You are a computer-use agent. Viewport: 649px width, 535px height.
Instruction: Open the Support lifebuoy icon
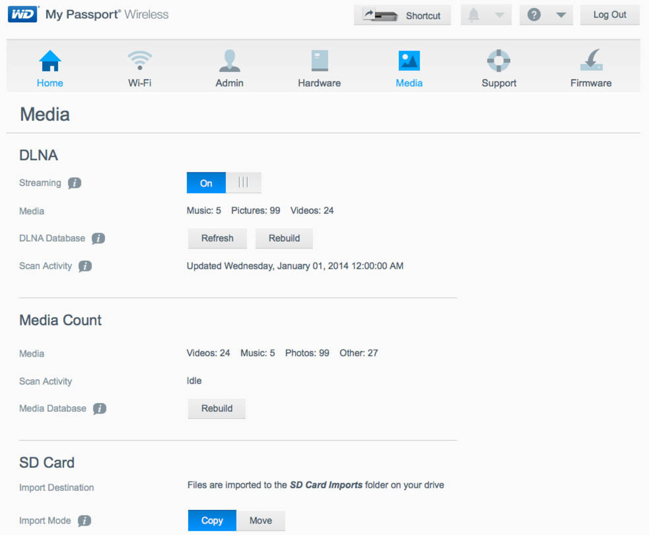coord(499,61)
